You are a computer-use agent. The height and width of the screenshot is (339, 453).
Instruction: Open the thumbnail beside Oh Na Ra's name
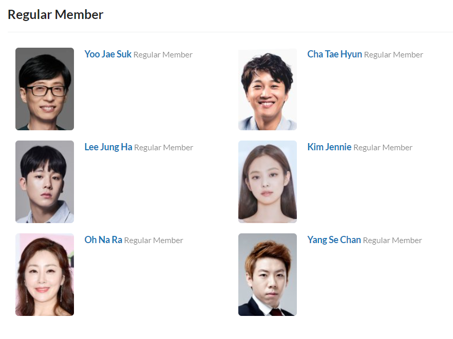point(45,275)
